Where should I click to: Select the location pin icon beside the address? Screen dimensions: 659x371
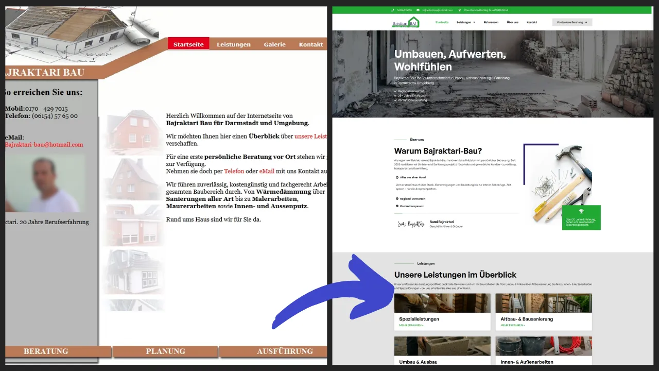459,10
